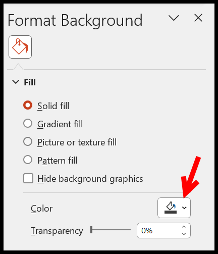Click the fill color bucket icon

171,208
